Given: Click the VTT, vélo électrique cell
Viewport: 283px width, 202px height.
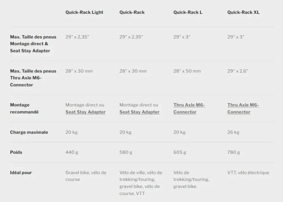Looking at the screenshot, I should [x=248, y=172].
